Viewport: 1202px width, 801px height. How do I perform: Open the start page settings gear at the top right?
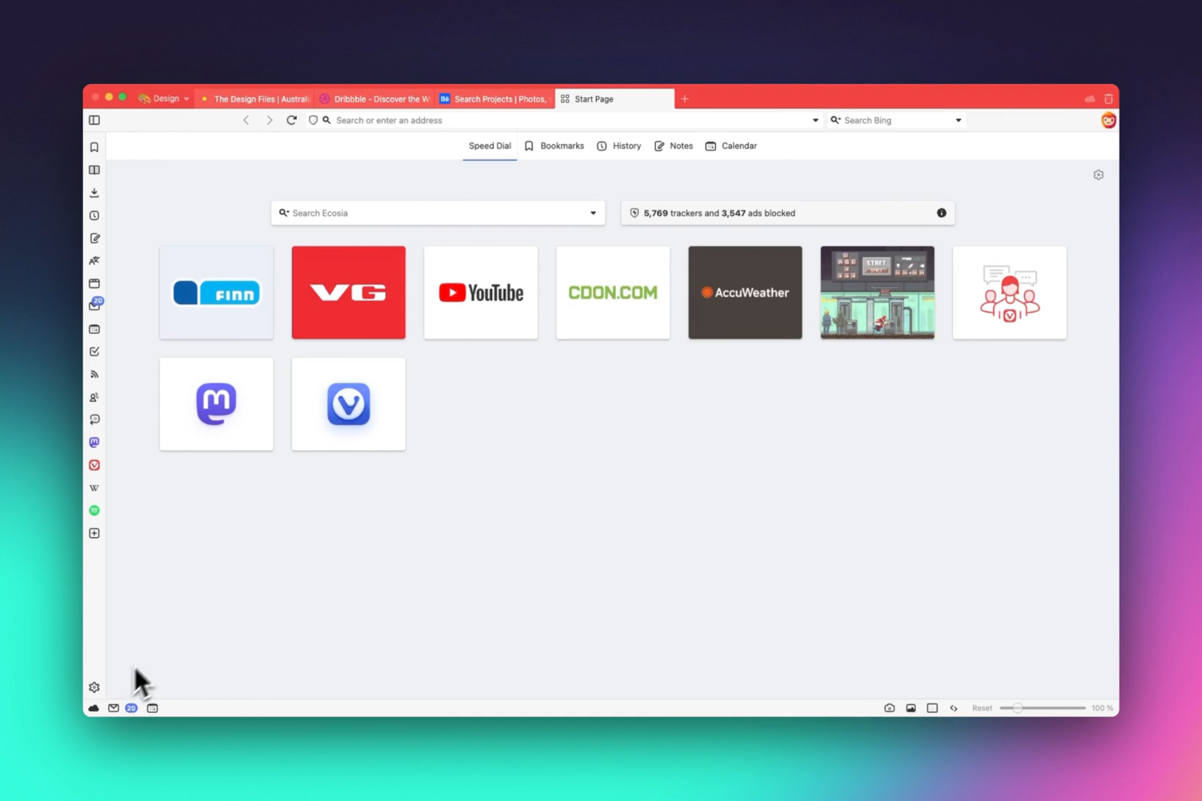(x=1099, y=175)
